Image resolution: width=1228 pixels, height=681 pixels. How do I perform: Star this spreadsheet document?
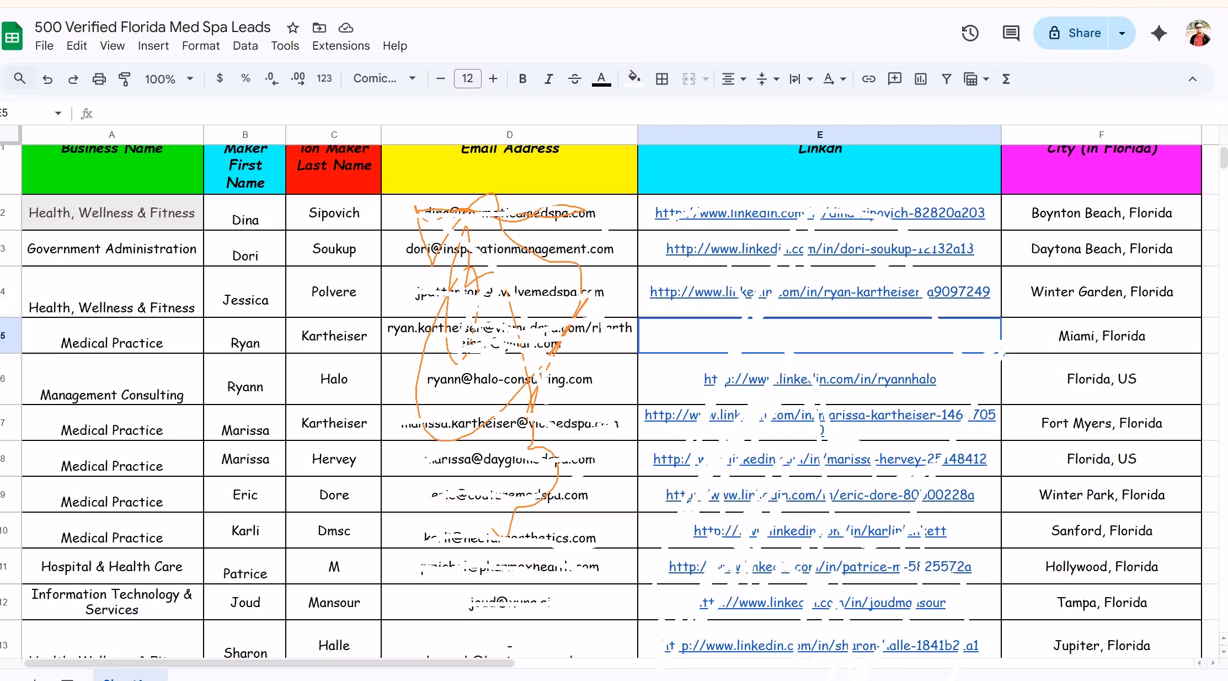click(293, 28)
